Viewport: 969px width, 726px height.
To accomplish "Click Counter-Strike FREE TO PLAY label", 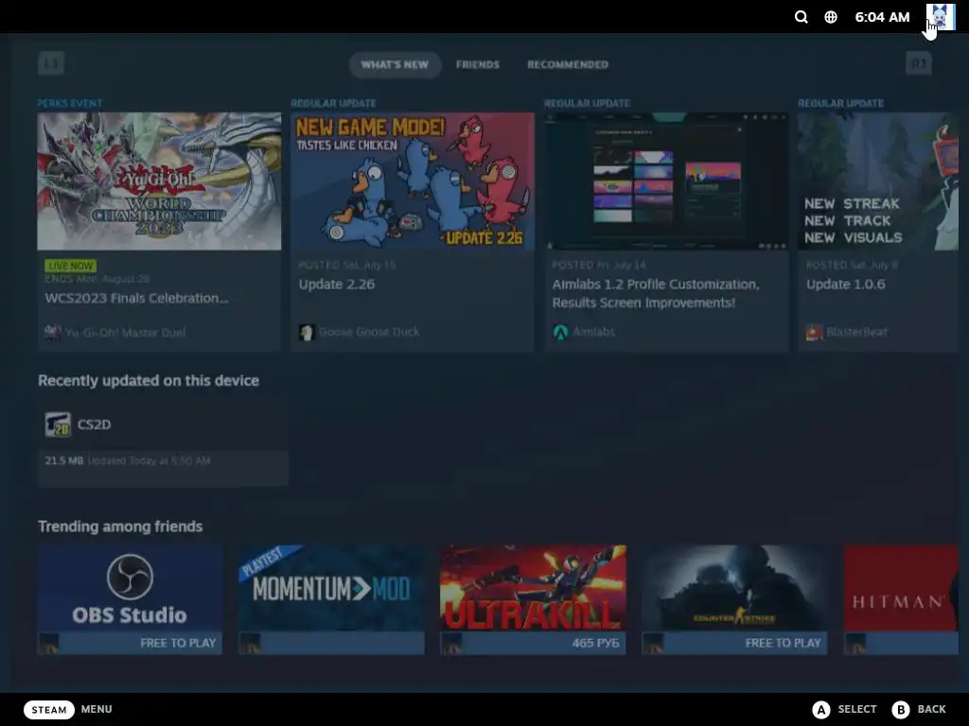I will click(x=783, y=643).
